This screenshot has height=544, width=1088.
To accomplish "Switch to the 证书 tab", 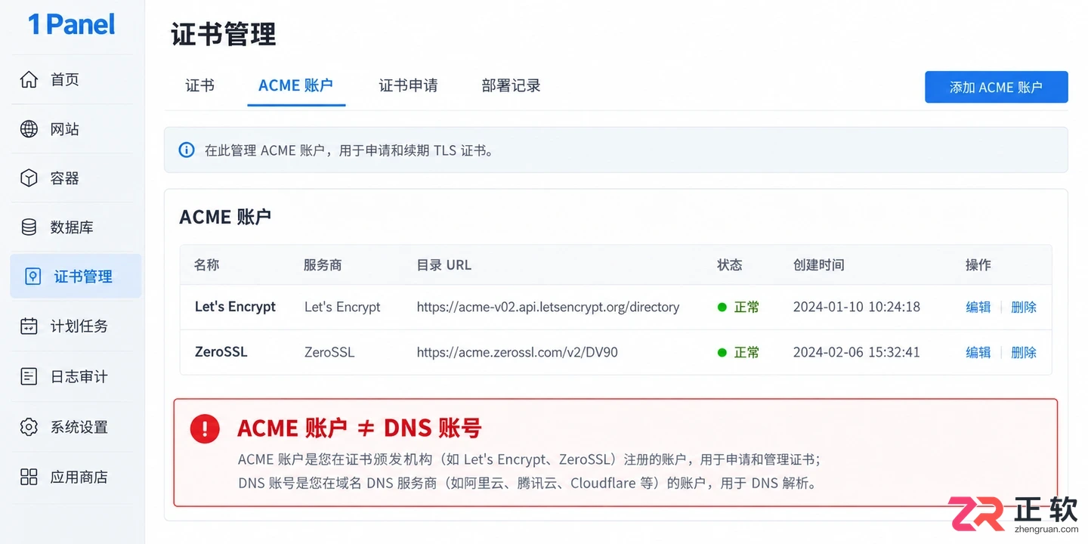I will 200,85.
